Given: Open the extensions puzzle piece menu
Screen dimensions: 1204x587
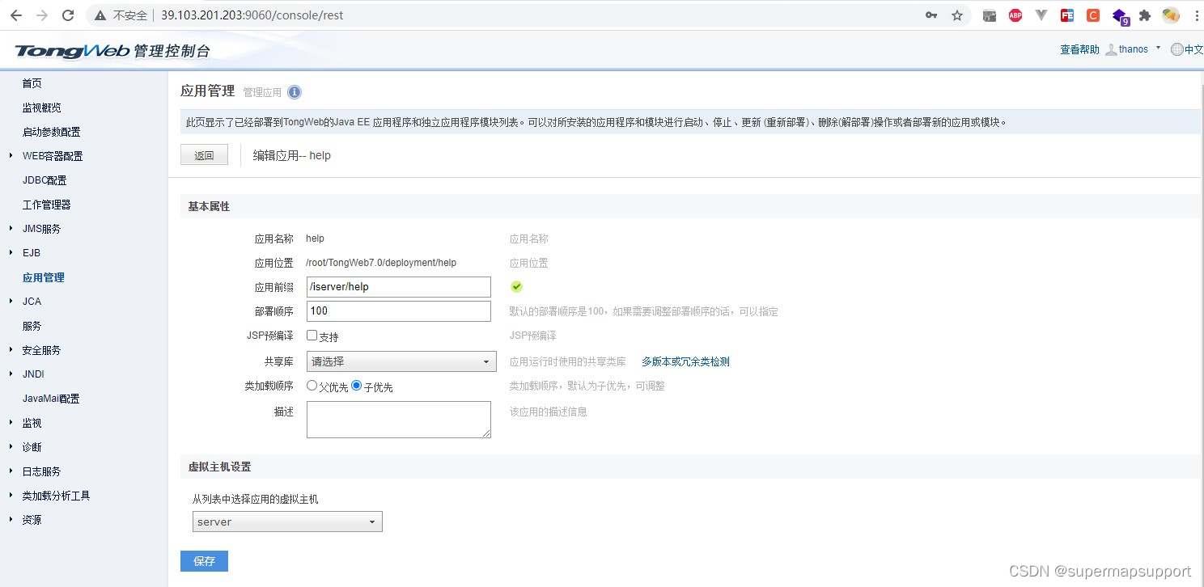Looking at the screenshot, I should point(1145,15).
